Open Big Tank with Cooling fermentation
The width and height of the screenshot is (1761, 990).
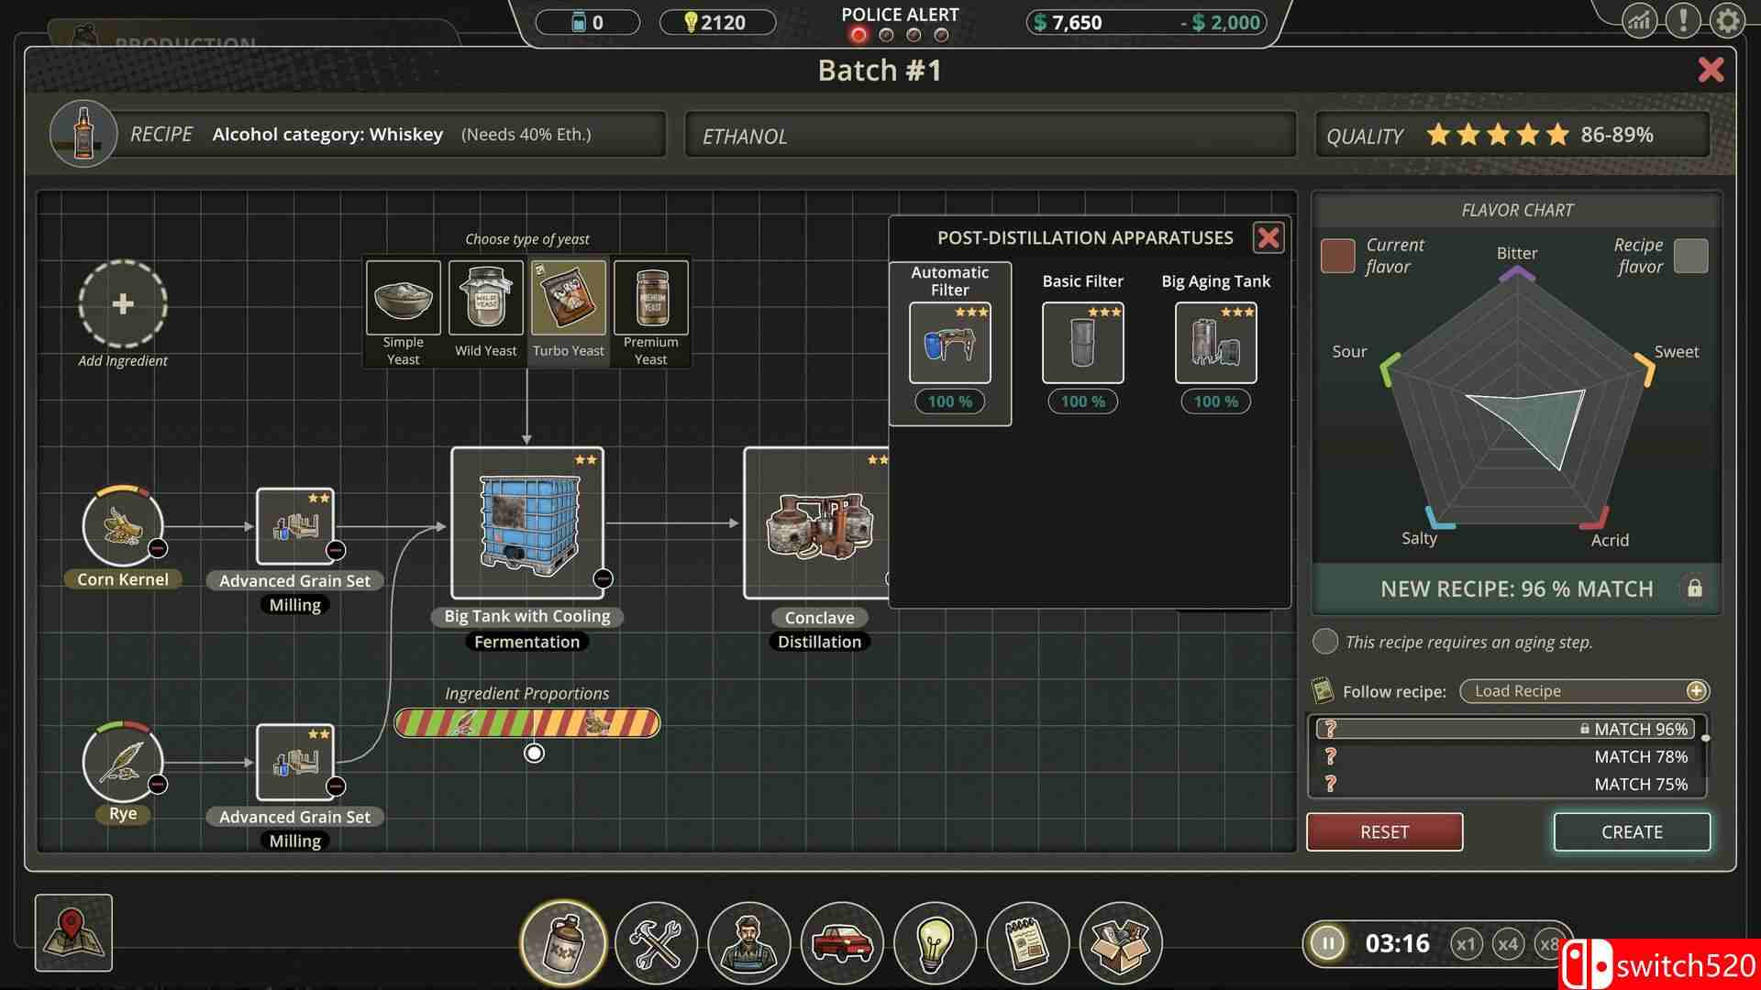(527, 522)
